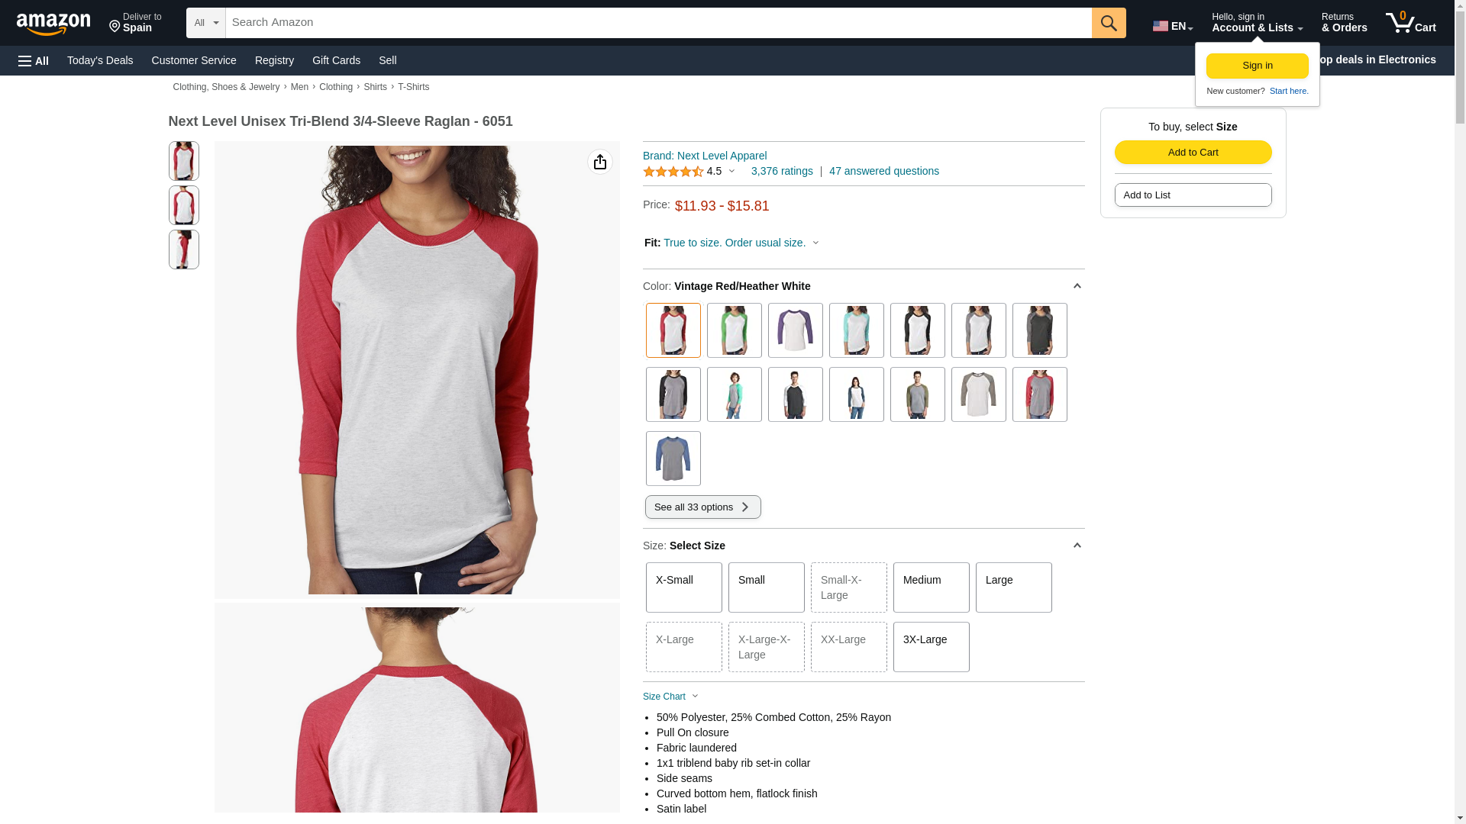Click the share icon on product image

(x=600, y=162)
